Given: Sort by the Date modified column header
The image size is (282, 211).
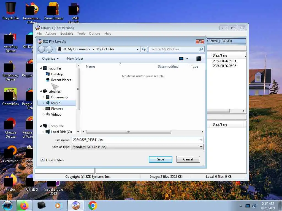Looking at the screenshot, I should pos(168,66).
